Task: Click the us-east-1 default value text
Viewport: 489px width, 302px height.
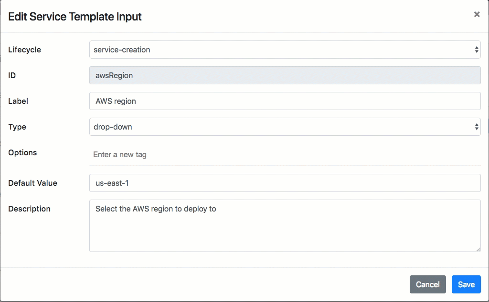Action: tap(110, 183)
